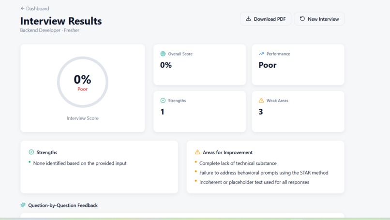390x220 pixels.
Task: Click the warning icon beside Areas for Improvement
Action: (x=197, y=152)
